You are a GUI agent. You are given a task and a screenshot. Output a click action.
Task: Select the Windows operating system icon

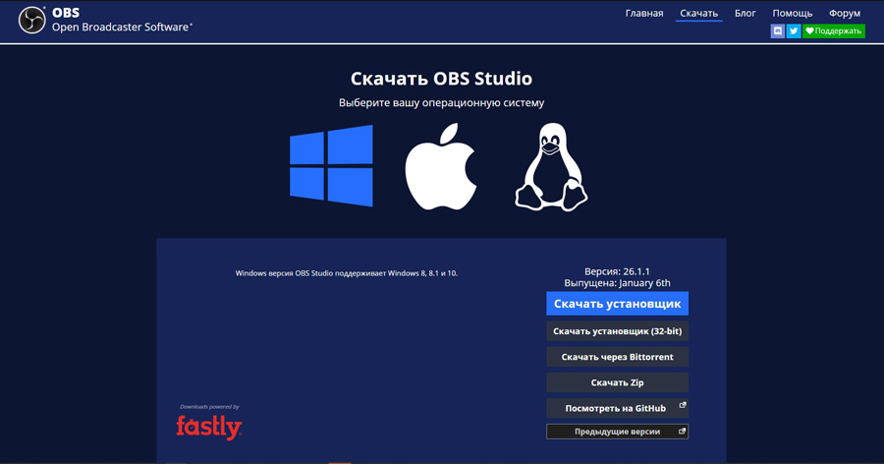tap(332, 166)
